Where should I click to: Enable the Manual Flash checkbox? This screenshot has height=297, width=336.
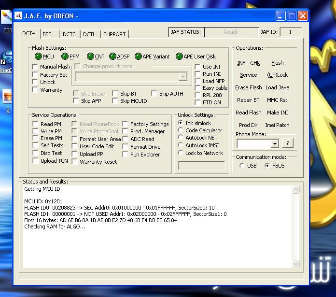[x=35, y=67]
